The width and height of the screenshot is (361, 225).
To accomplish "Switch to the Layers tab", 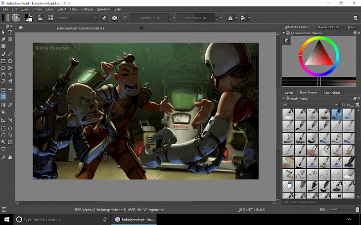I will 289,93.
